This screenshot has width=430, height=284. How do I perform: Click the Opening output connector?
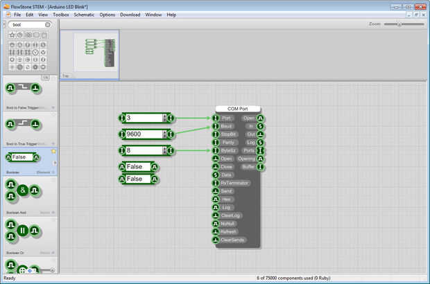(260, 159)
